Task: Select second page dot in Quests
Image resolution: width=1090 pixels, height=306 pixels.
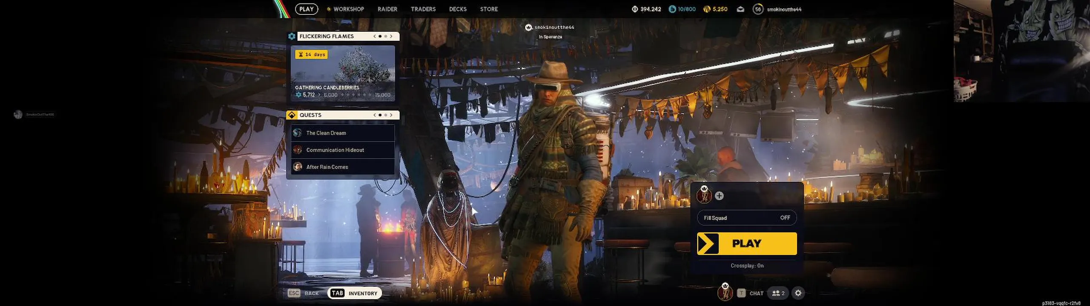Action: coord(386,115)
